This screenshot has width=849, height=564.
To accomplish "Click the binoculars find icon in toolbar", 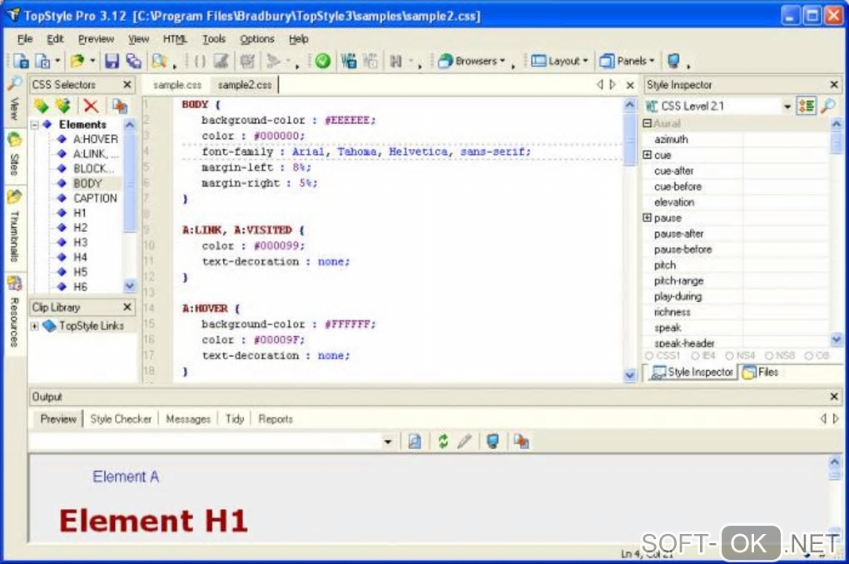I will (x=396, y=62).
